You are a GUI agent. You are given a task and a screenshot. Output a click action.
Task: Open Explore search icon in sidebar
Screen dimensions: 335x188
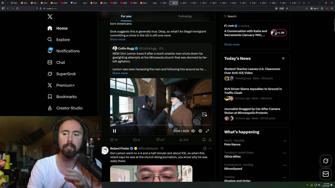tap(50, 40)
